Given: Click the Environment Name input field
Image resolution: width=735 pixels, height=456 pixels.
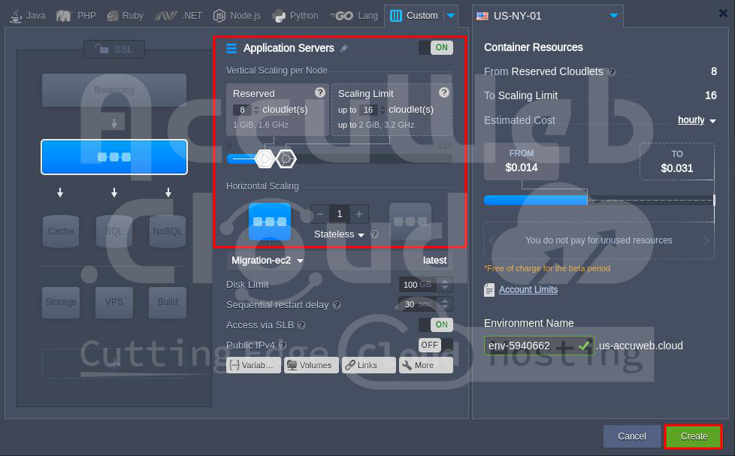Looking at the screenshot, I should (530, 346).
